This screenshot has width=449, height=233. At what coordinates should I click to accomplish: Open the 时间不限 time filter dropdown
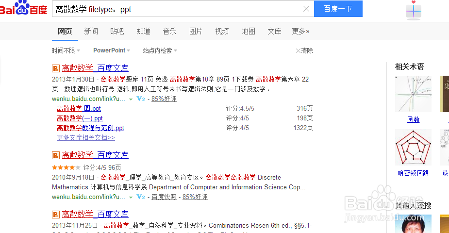(x=66, y=50)
